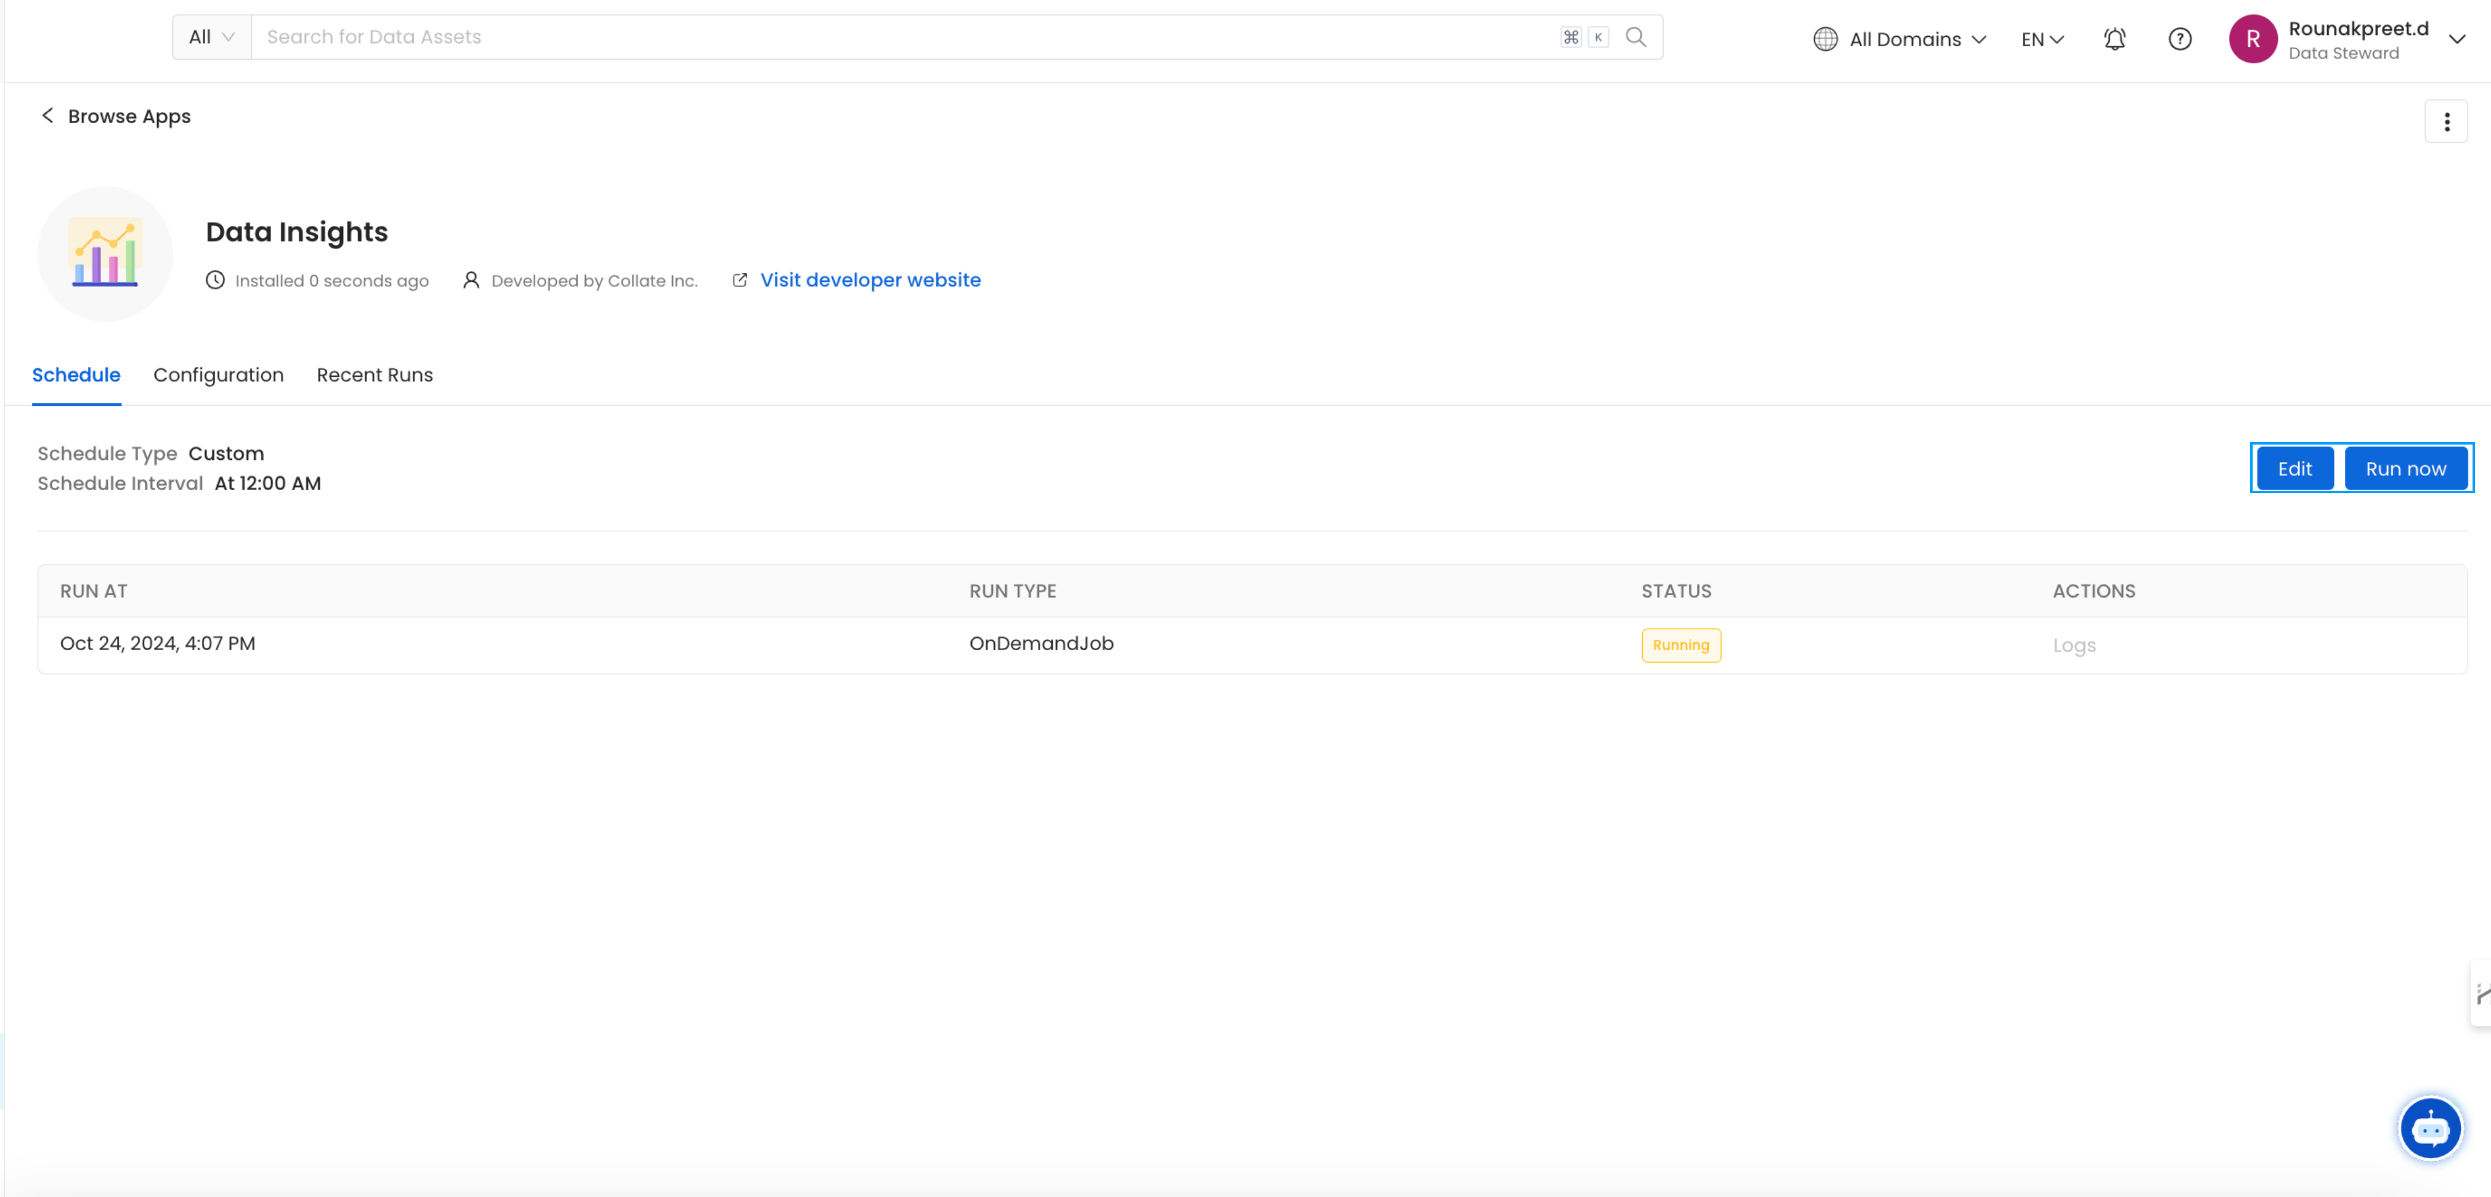Switch to the Configuration tab

(x=219, y=375)
